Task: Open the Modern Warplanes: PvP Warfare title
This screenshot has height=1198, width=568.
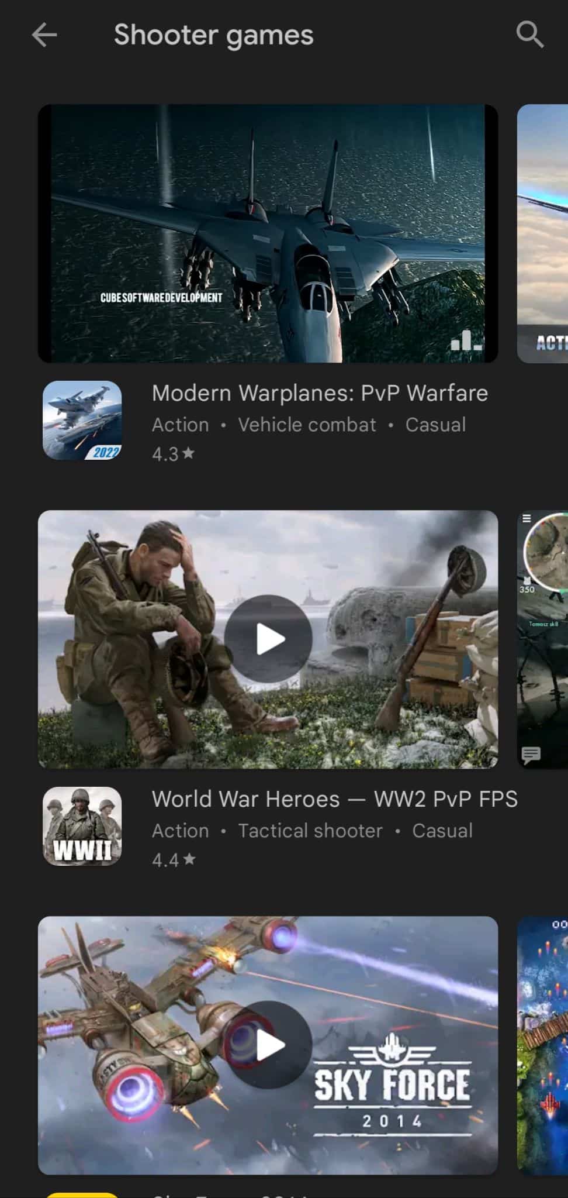Action: tap(320, 393)
